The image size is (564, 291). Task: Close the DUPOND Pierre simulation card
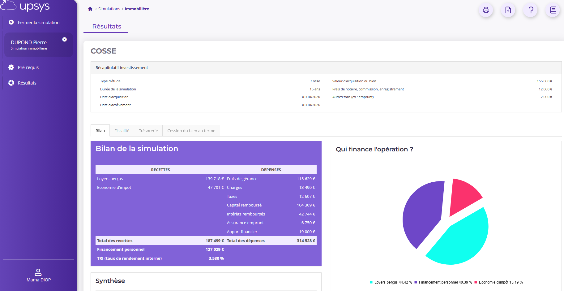click(64, 39)
